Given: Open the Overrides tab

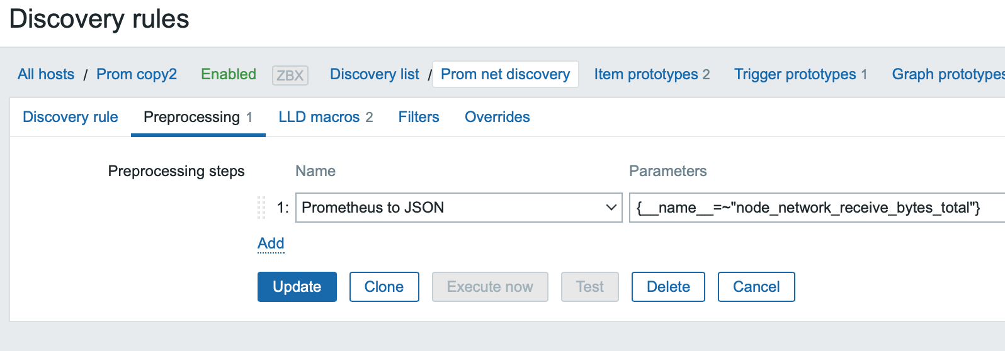Looking at the screenshot, I should coord(497,117).
